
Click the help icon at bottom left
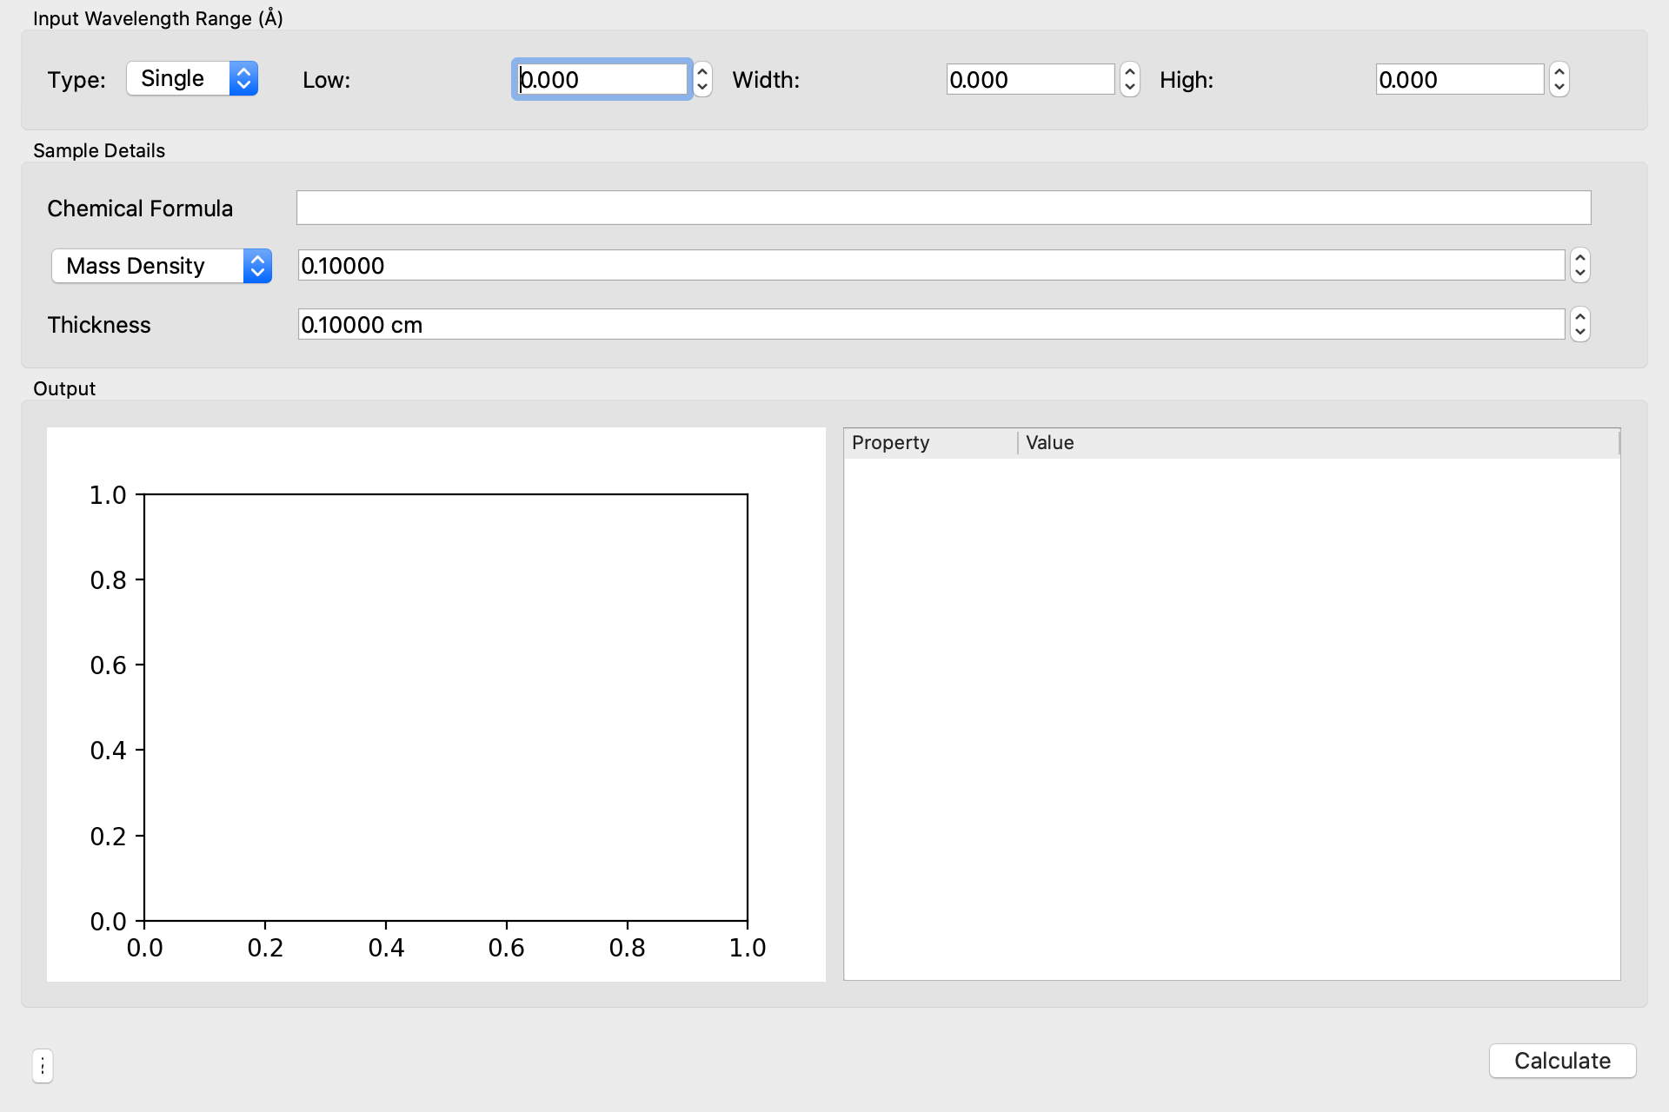click(x=42, y=1066)
